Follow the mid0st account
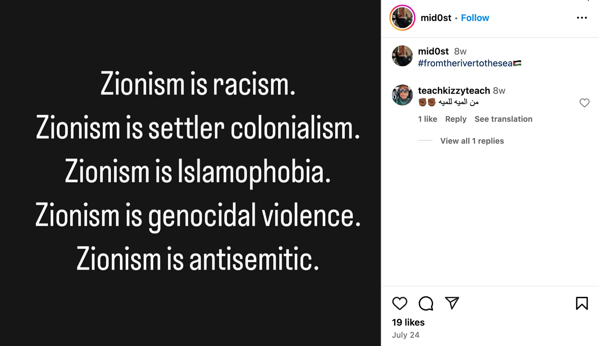The width and height of the screenshot is (599, 346). click(475, 18)
